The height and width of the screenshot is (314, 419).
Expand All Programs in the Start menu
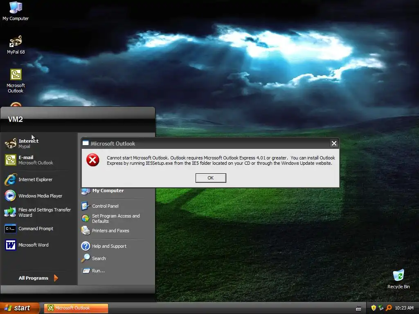38,278
